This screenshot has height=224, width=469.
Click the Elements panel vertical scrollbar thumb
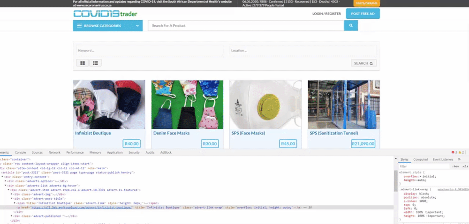pos(396,181)
